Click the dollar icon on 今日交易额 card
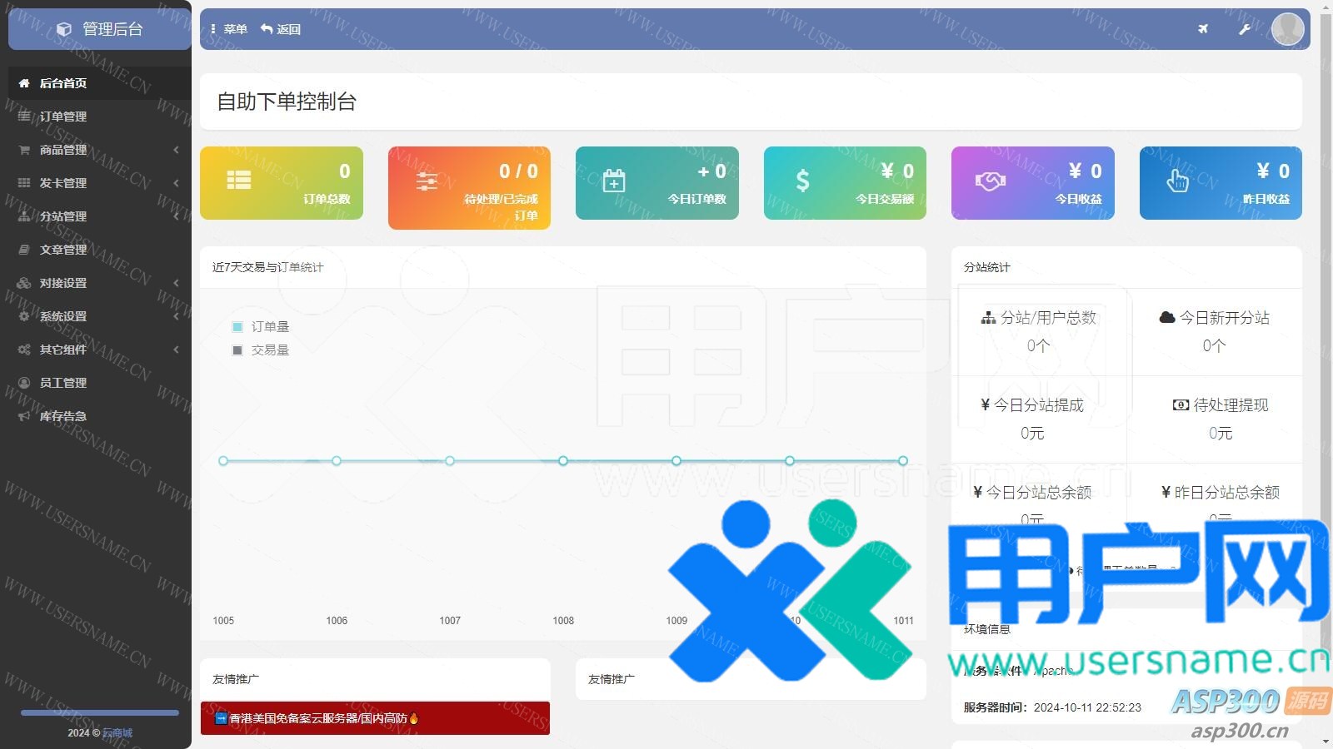 [802, 181]
